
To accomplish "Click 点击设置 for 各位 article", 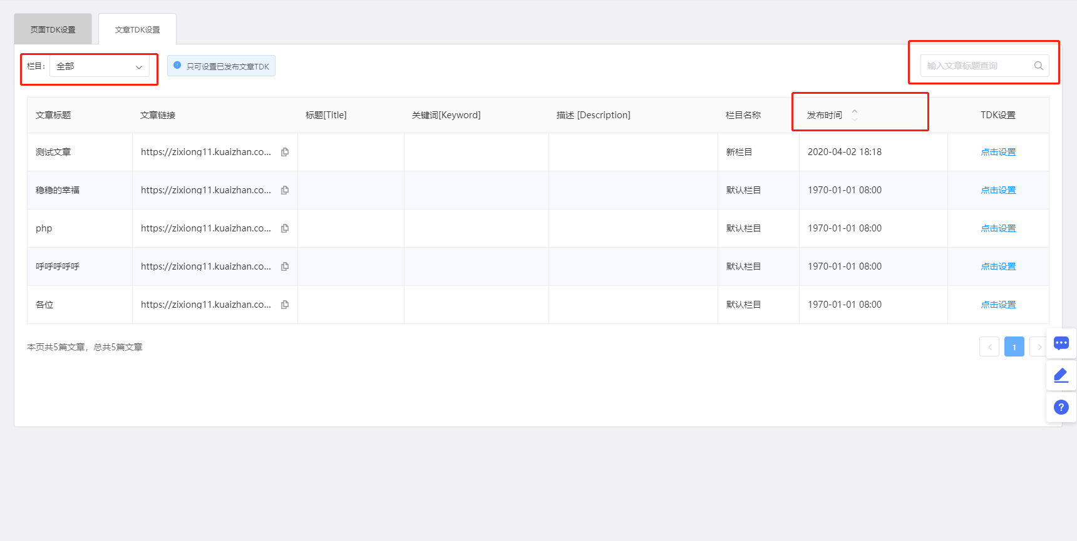I will pyautogui.click(x=998, y=305).
